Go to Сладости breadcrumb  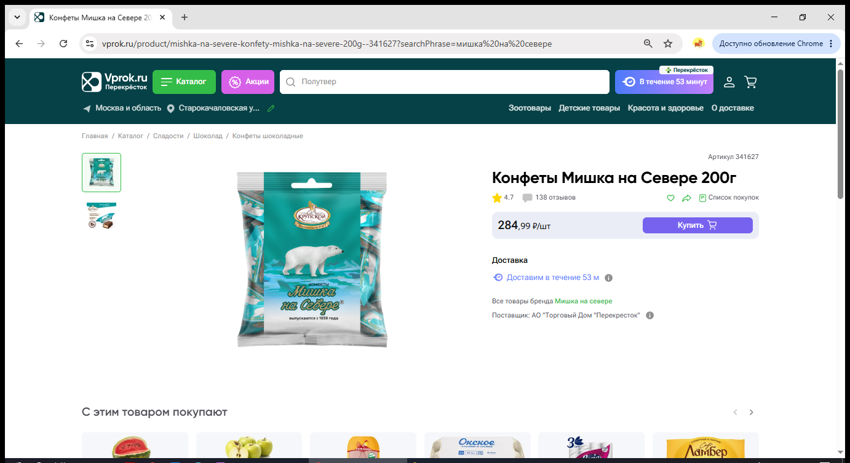click(169, 136)
